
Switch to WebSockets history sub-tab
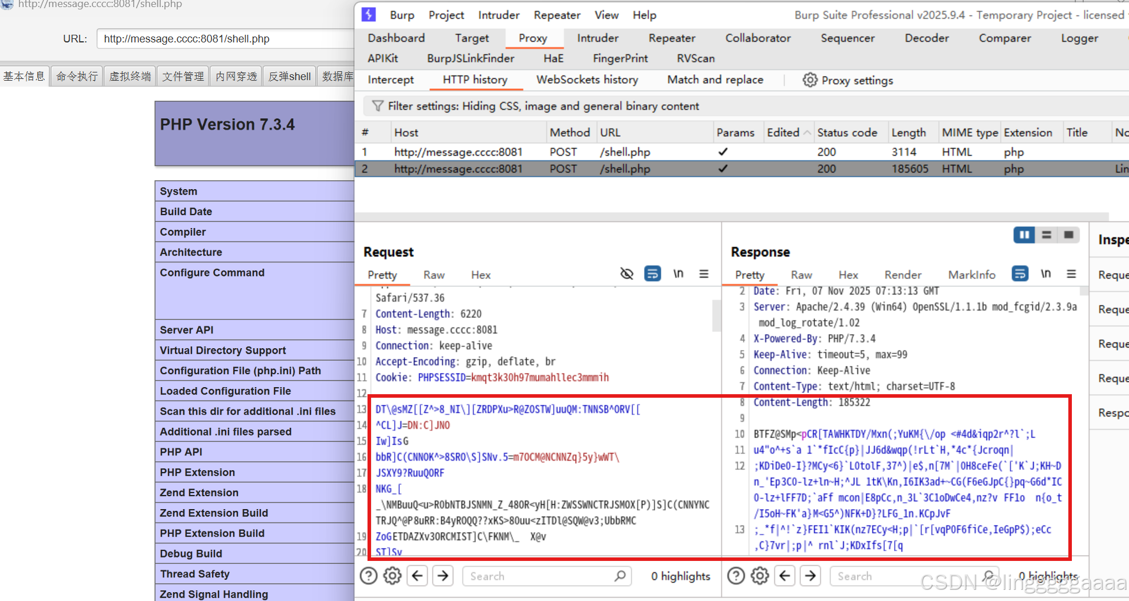[x=587, y=80]
